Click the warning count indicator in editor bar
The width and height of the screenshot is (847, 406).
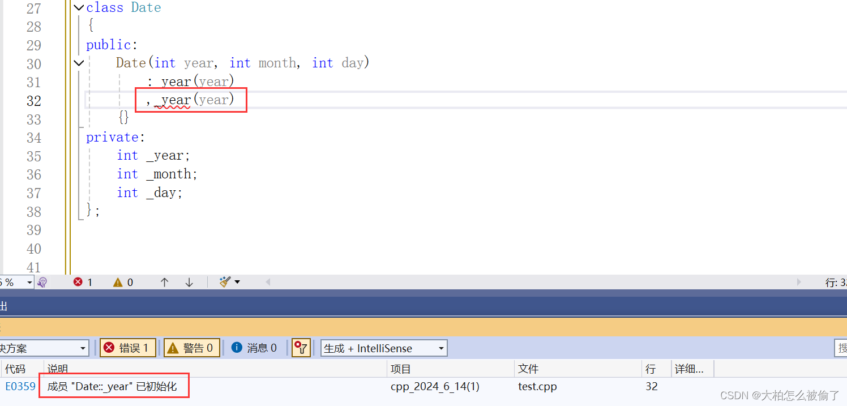click(123, 282)
